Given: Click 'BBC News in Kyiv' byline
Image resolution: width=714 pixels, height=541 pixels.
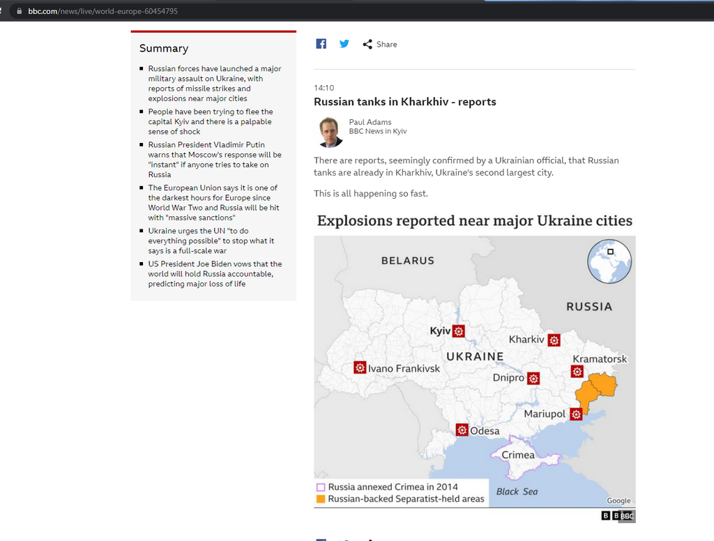Looking at the screenshot, I should [378, 131].
